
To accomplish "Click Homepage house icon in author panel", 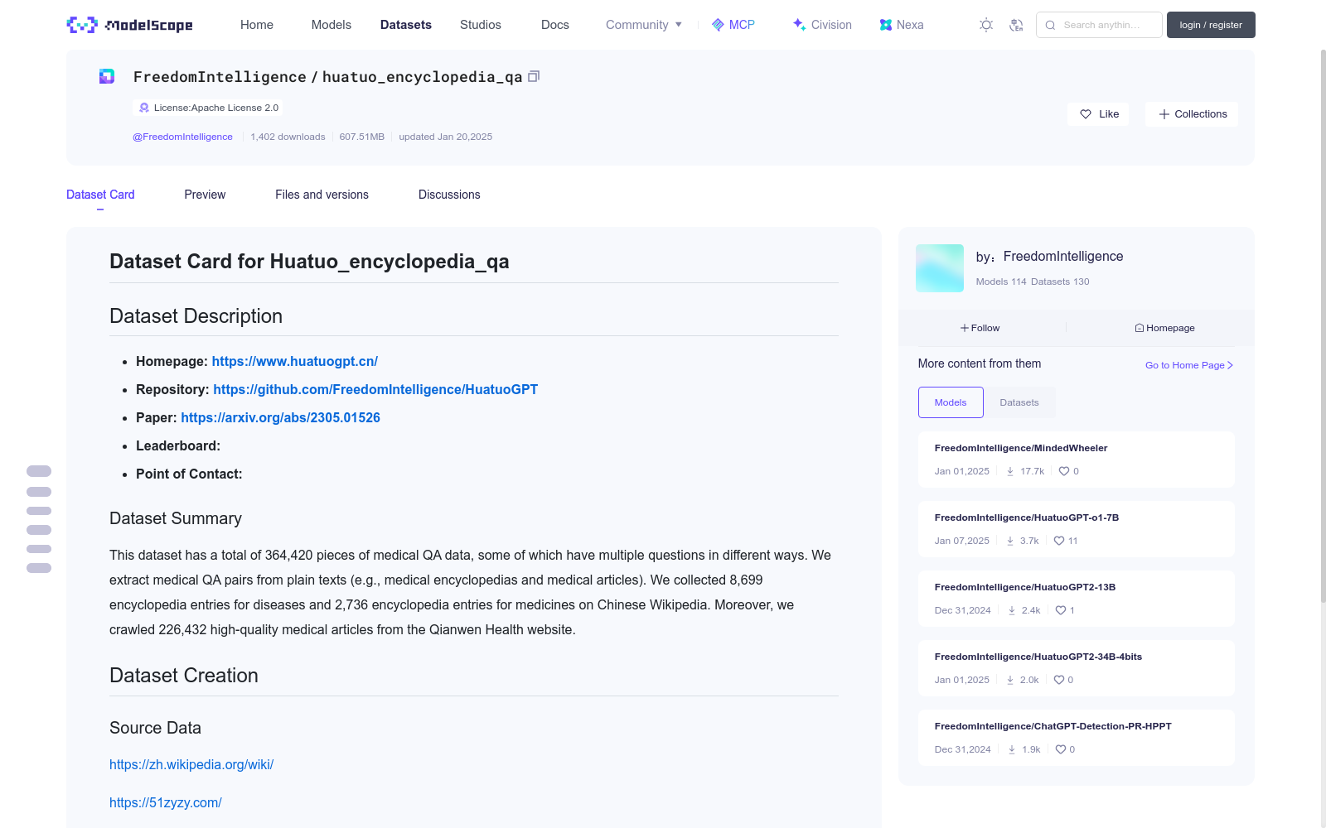I will tap(1140, 328).
